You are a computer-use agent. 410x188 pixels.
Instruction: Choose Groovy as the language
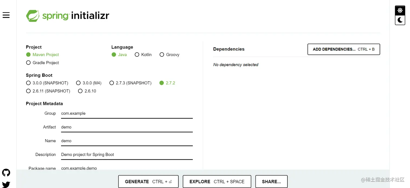point(169,55)
